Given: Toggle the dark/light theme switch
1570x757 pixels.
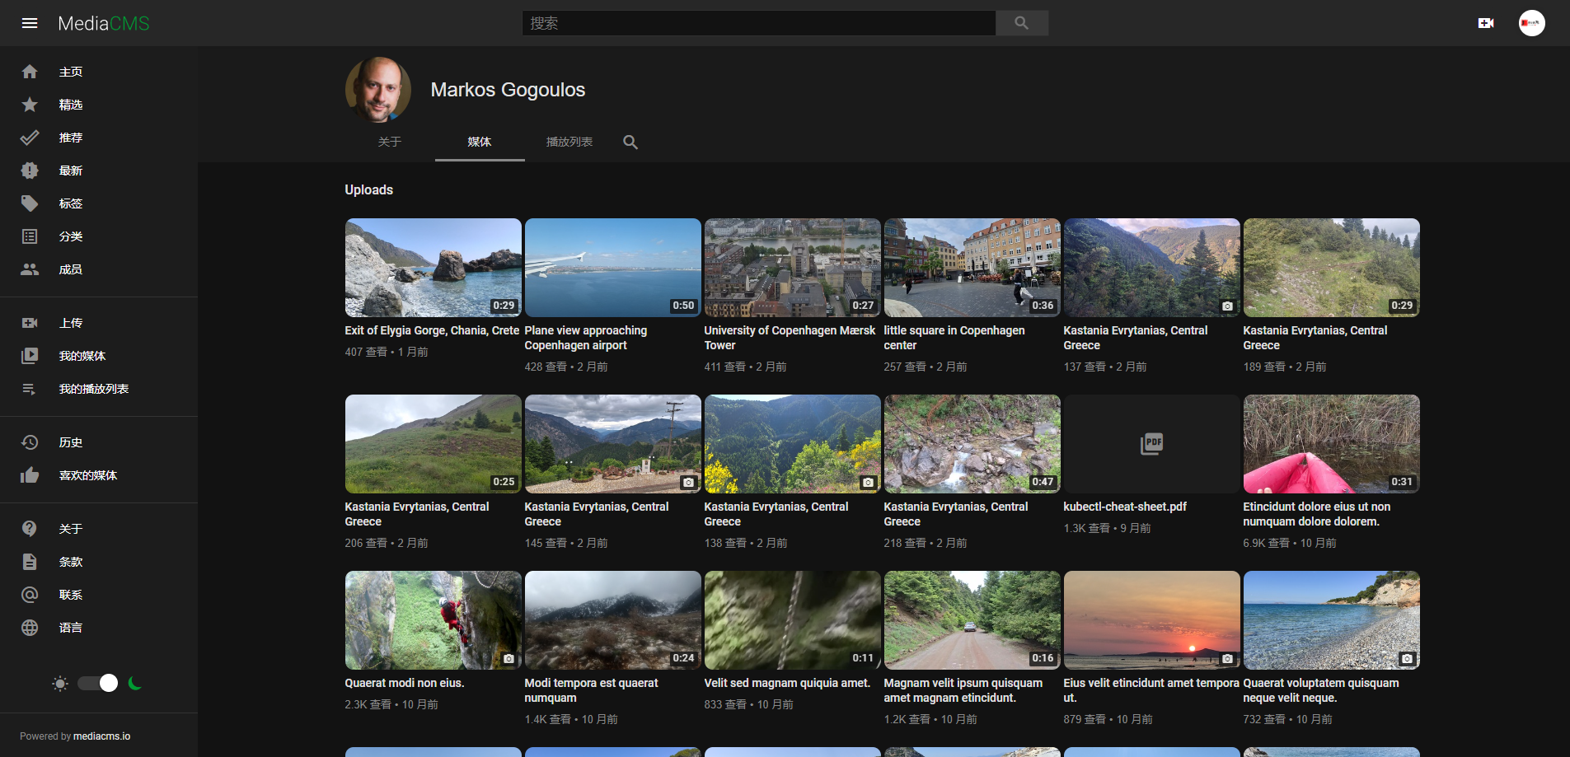Looking at the screenshot, I should (98, 683).
